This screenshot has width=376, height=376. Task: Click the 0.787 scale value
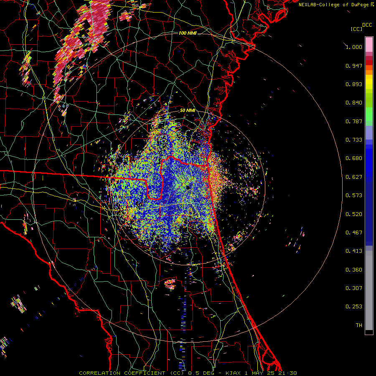click(354, 121)
